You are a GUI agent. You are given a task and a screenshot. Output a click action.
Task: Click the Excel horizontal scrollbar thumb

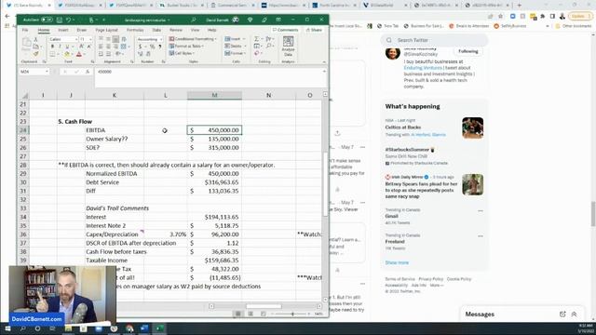264,306
